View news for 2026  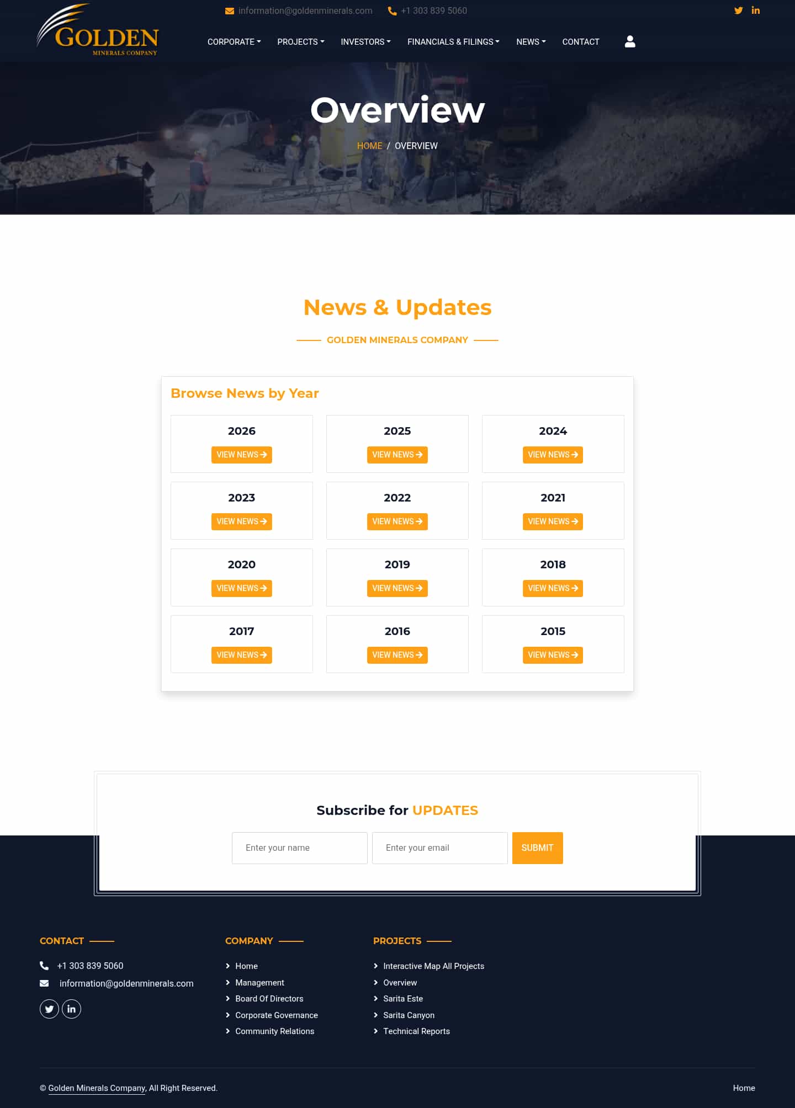242,455
